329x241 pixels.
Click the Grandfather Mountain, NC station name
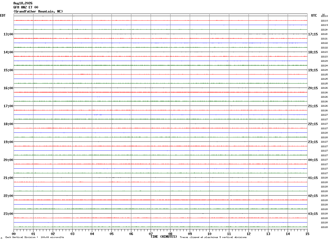coord(38,11)
